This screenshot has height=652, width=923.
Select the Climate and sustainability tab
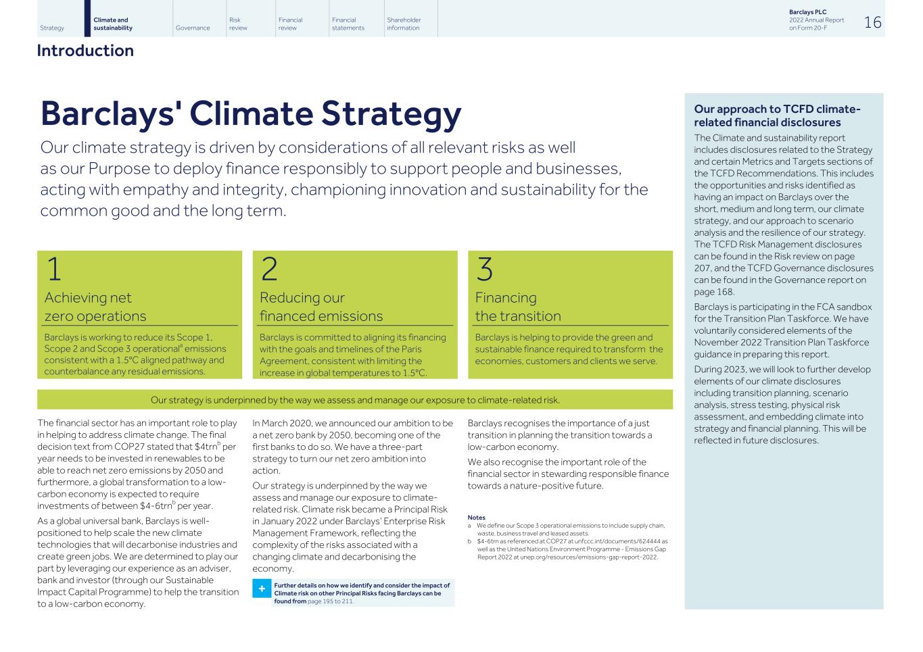113,24
